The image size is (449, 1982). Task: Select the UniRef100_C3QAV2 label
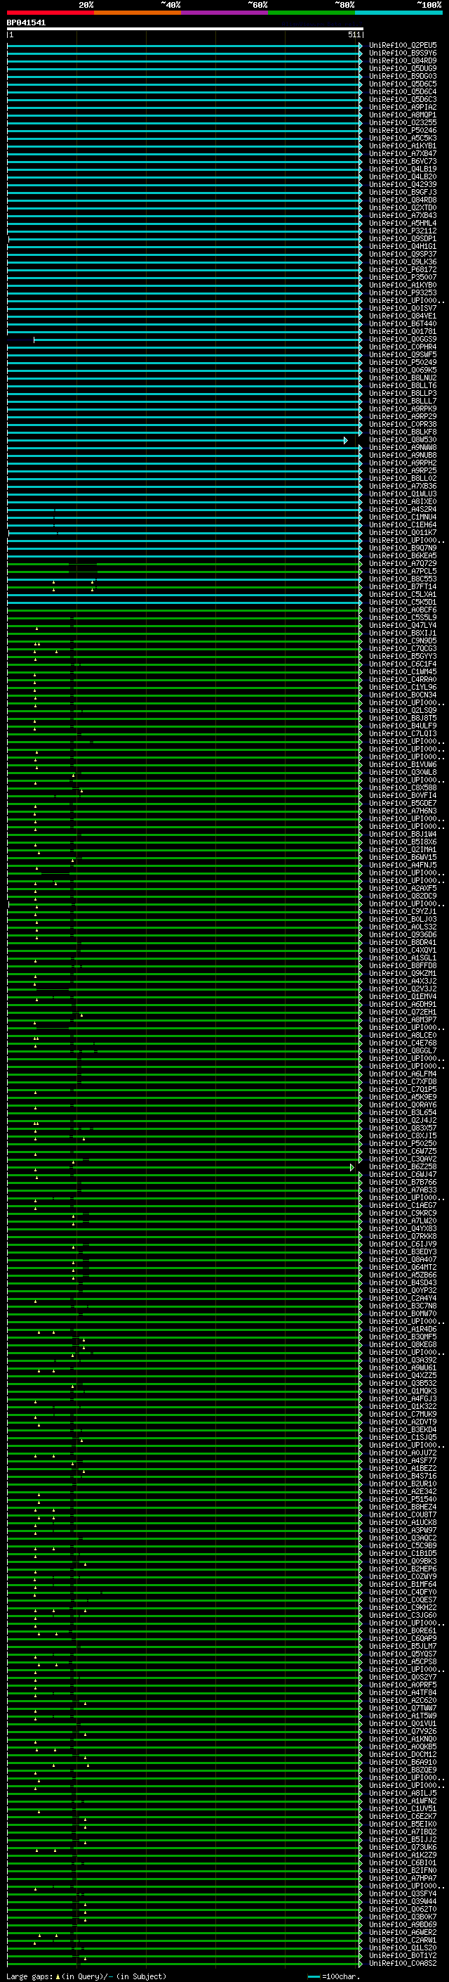pyautogui.click(x=403, y=1159)
